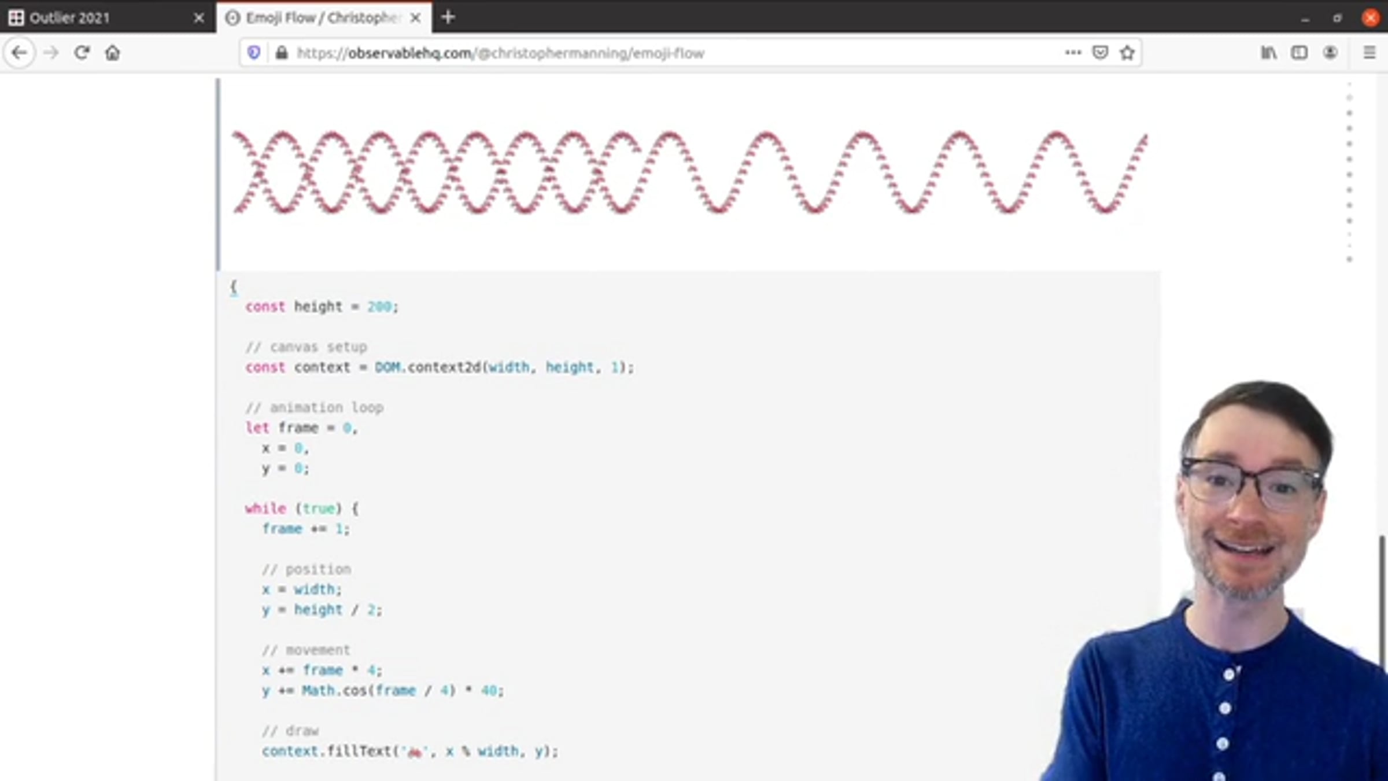
Task: Click the browser Back arrow button
Action: 19,53
